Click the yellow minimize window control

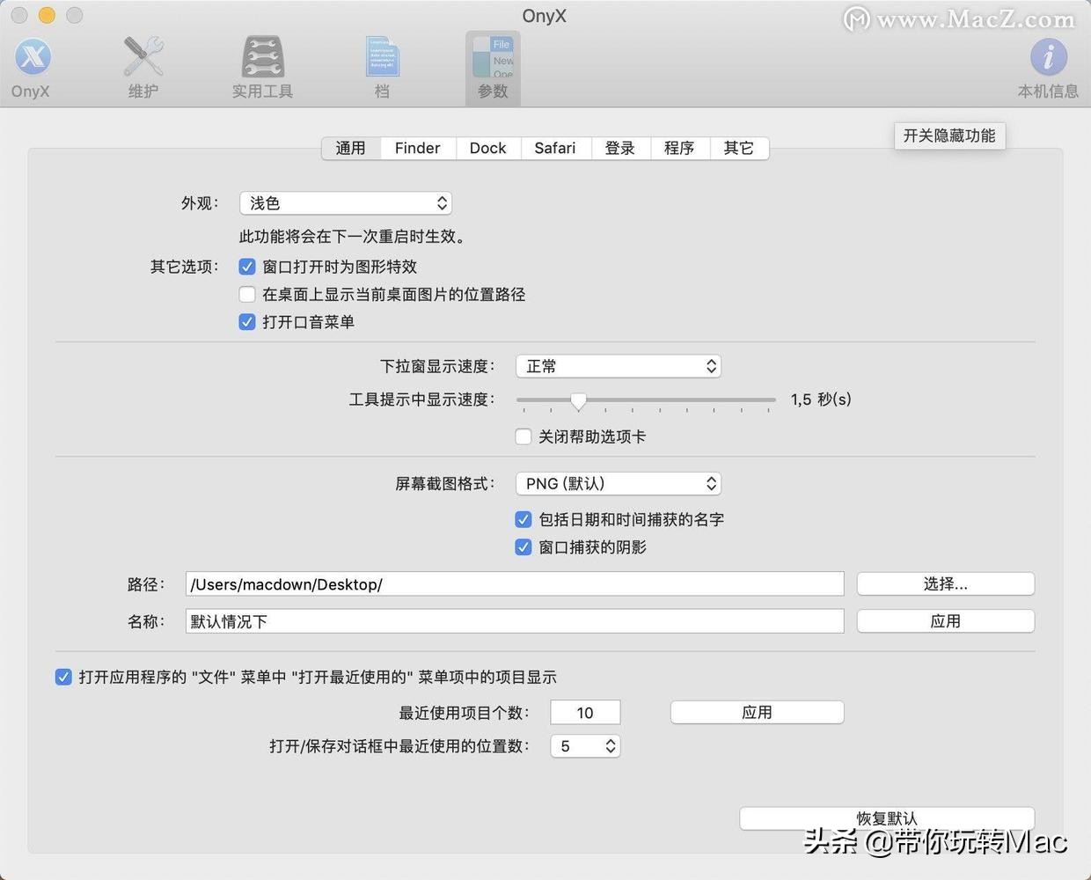click(x=47, y=15)
